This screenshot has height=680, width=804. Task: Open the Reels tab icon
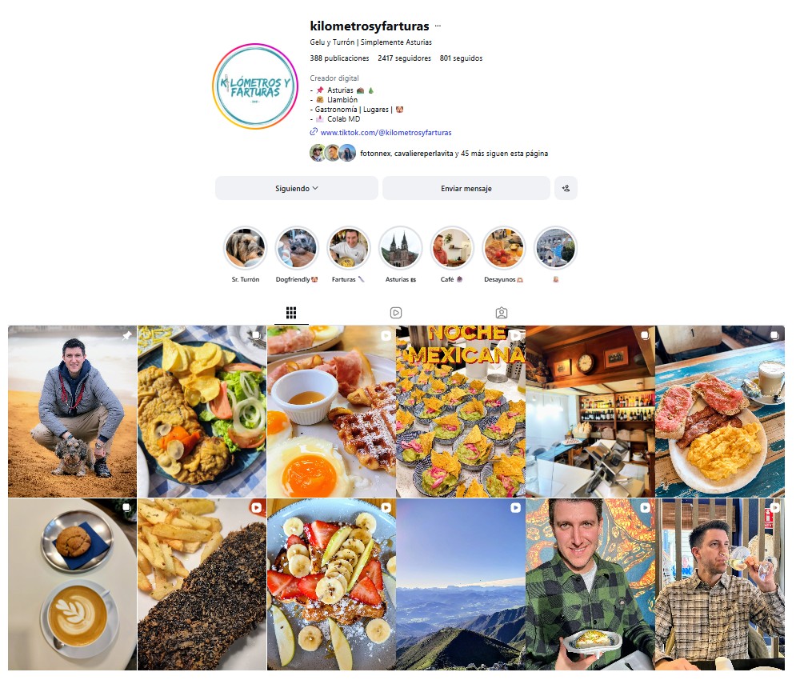click(396, 313)
